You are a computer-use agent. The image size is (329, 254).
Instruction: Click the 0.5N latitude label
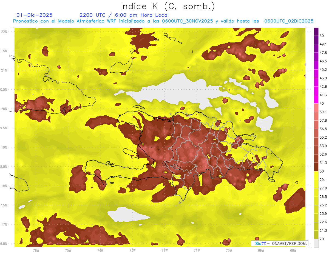click(4, 90)
